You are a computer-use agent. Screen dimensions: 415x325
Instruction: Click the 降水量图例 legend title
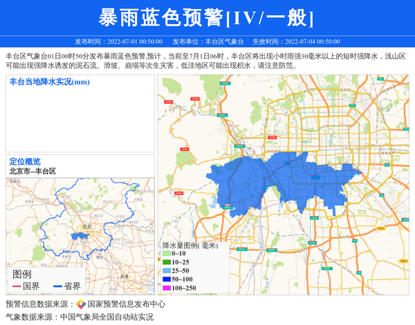pos(190,245)
